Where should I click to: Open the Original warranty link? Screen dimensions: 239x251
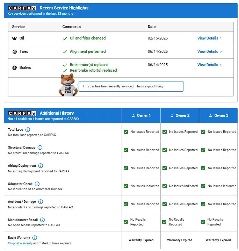point(20,243)
